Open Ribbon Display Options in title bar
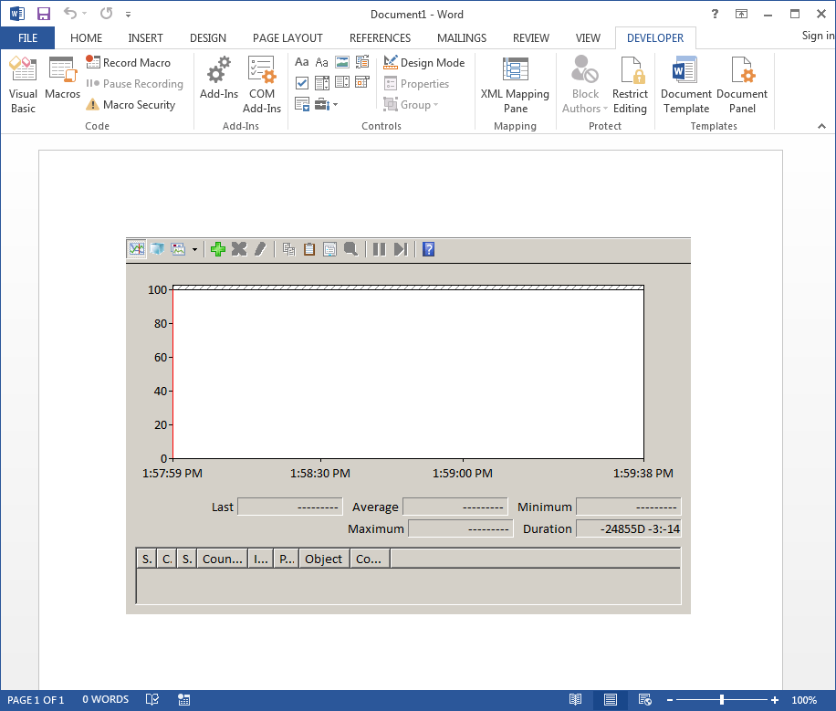The image size is (836, 711). (x=741, y=14)
